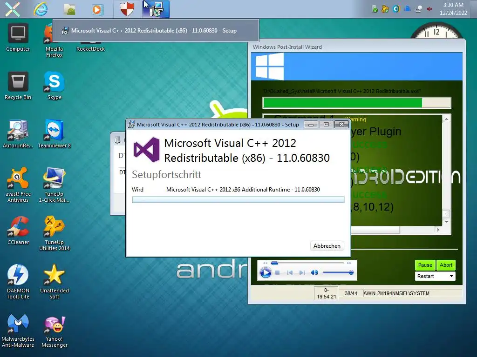Mute the wizard's media player speaker icon

click(x=314, y=272)
